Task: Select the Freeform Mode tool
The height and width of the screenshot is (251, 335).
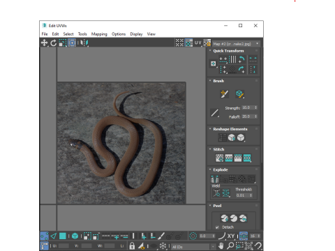Action: coord(72,43)
